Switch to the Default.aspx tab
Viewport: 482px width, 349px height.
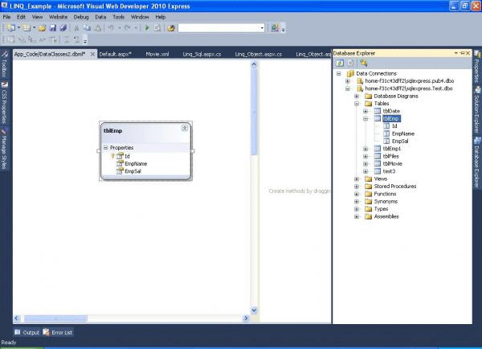tap(115, 54)
